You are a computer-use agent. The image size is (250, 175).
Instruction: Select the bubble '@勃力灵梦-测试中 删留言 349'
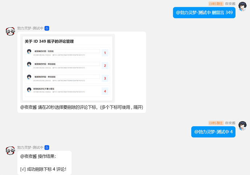pos(204,13)
